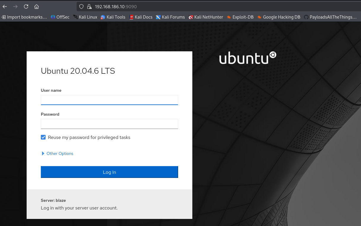The width and height of the screenshot is (361, 226).
Task: Focus the User name input field
Action: [109, 100]
